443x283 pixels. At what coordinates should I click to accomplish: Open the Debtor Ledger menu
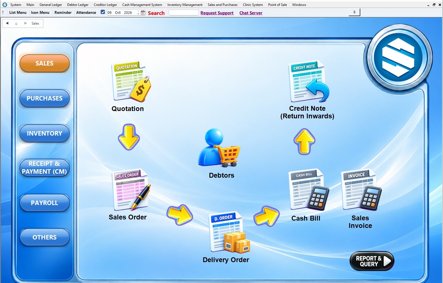(78, 5)
